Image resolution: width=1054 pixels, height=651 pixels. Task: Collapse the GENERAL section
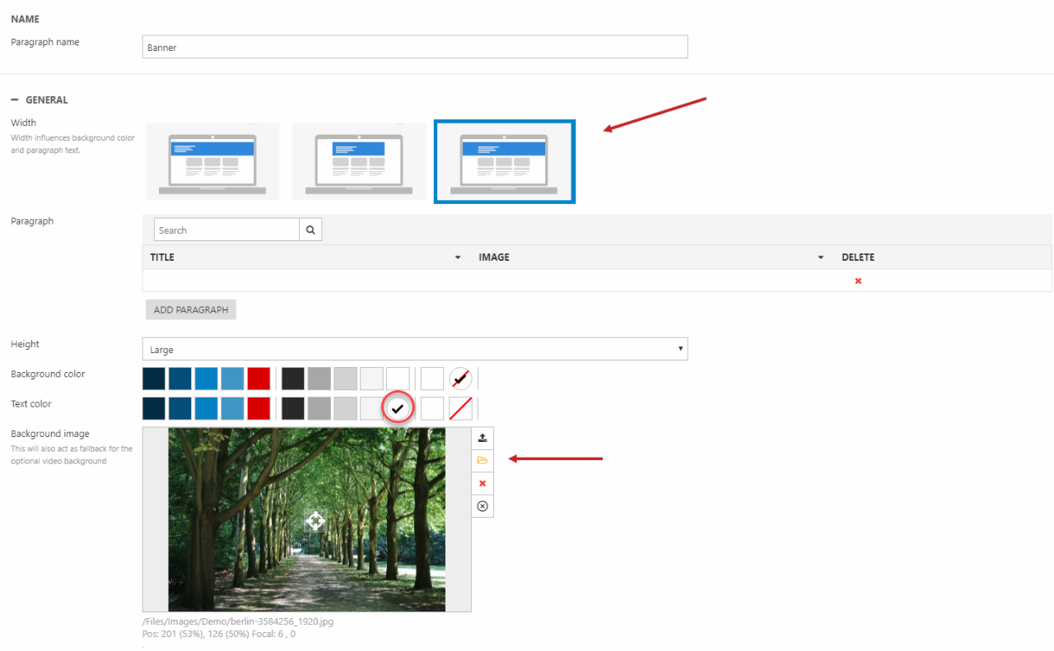[15, 100]
